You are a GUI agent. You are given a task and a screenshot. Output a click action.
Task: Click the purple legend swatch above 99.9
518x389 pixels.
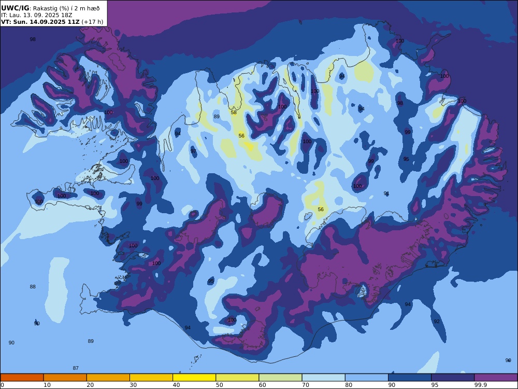pos(496,378)
